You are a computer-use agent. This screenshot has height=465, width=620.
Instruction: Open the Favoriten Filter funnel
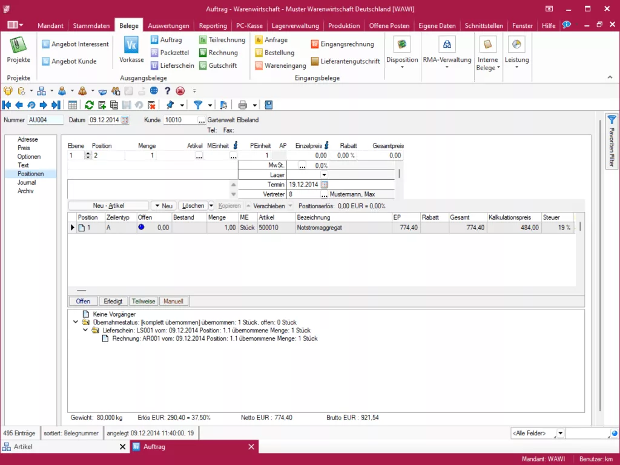[612, 119]
